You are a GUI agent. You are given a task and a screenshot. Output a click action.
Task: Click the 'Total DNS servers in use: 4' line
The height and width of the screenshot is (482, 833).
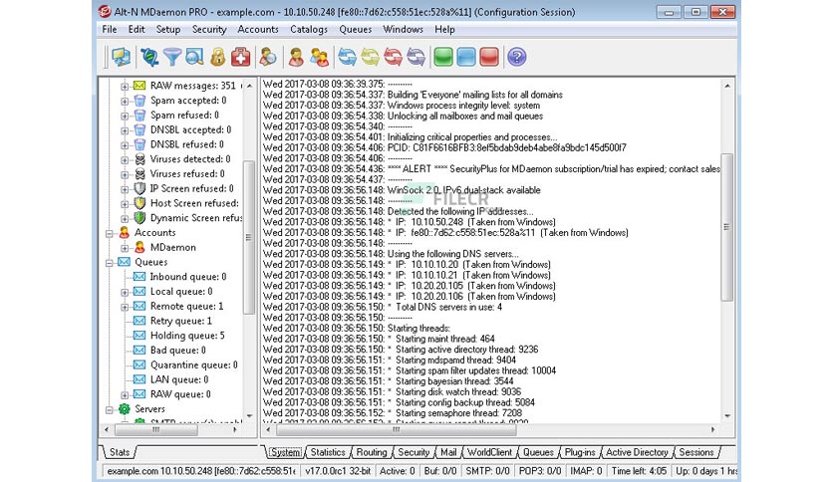(383, 307)
